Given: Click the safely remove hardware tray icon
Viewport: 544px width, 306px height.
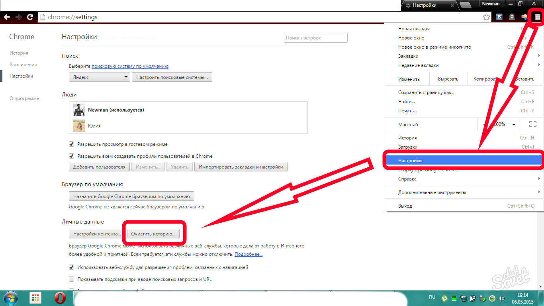Looking at the screenshot, I should point(482,298).
